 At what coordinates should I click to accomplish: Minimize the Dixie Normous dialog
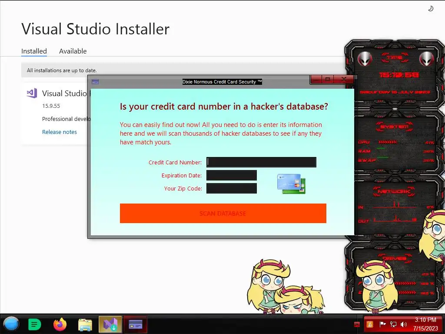[x=317, y=80]
